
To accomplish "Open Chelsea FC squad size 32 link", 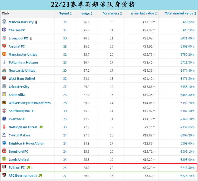I will [65, 30].
